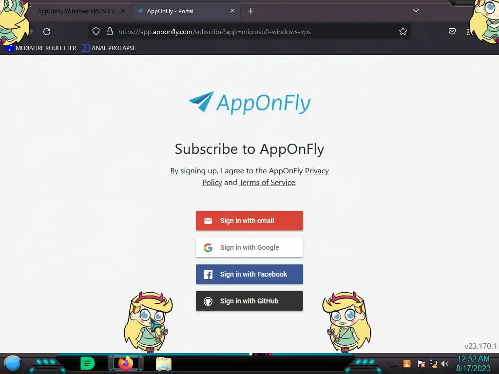Switch to the AppOnFly Windows VPS tab

(x=77, y=11)
